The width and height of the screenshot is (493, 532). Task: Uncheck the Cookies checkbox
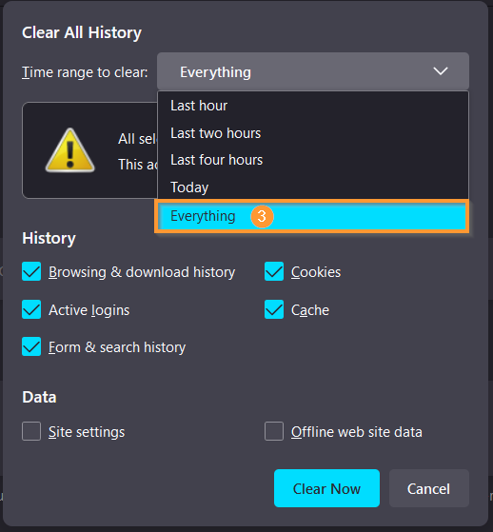coord(274,271)
